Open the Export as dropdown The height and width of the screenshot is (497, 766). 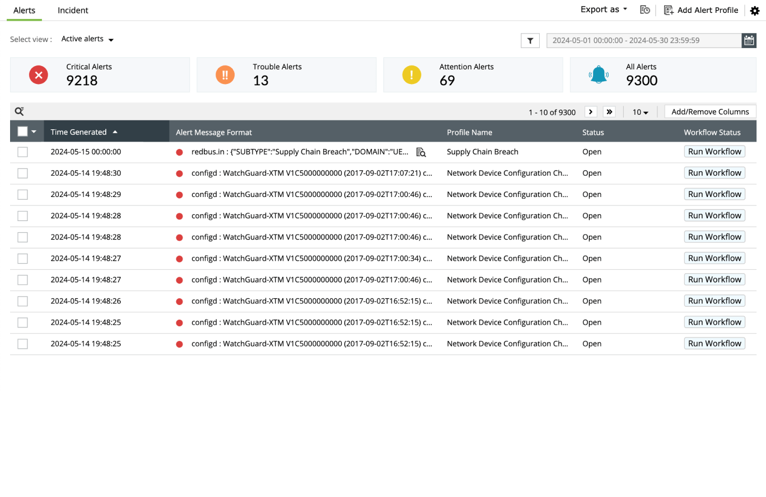click(x=602, y=9)
